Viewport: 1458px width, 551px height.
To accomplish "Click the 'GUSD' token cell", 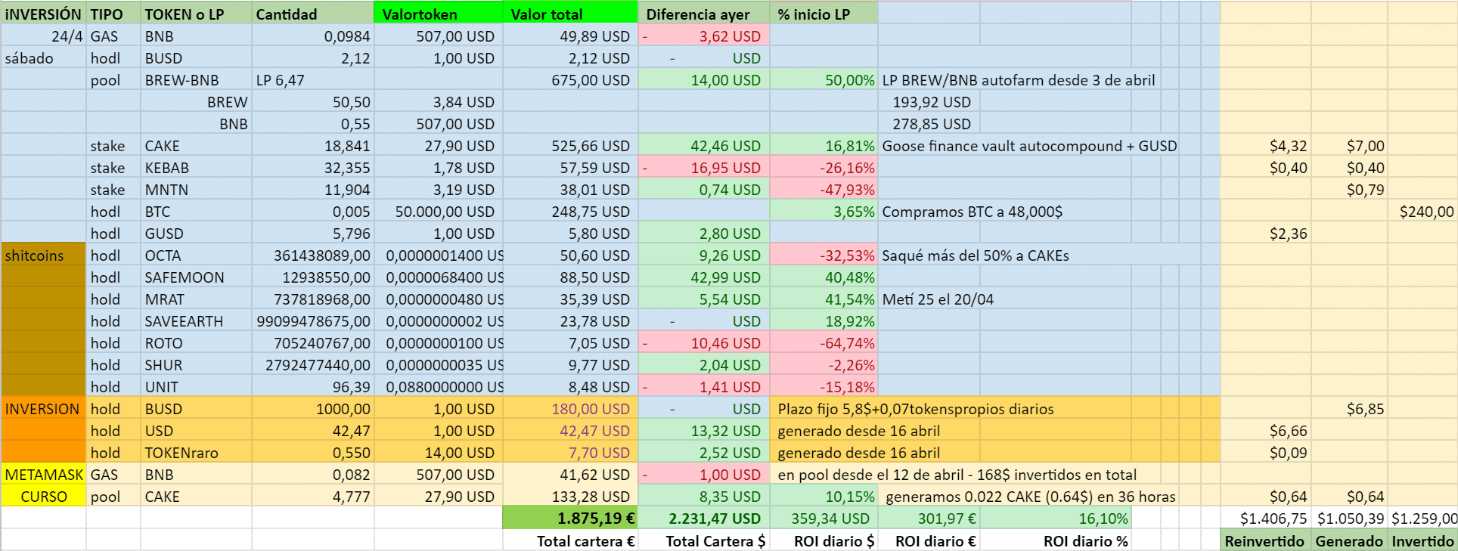I will click(196, 233).
